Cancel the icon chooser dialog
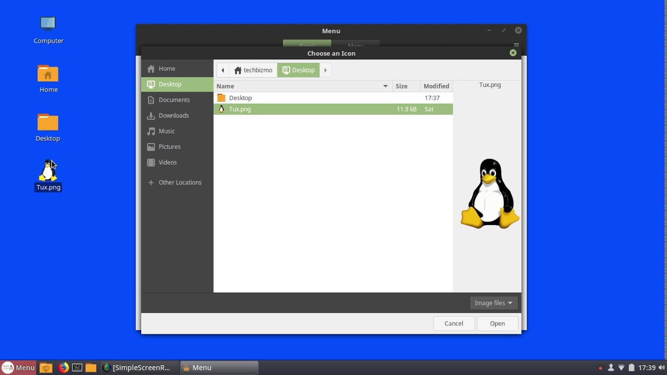This screenshot has width=667, height=375. (x=453, y=323)
